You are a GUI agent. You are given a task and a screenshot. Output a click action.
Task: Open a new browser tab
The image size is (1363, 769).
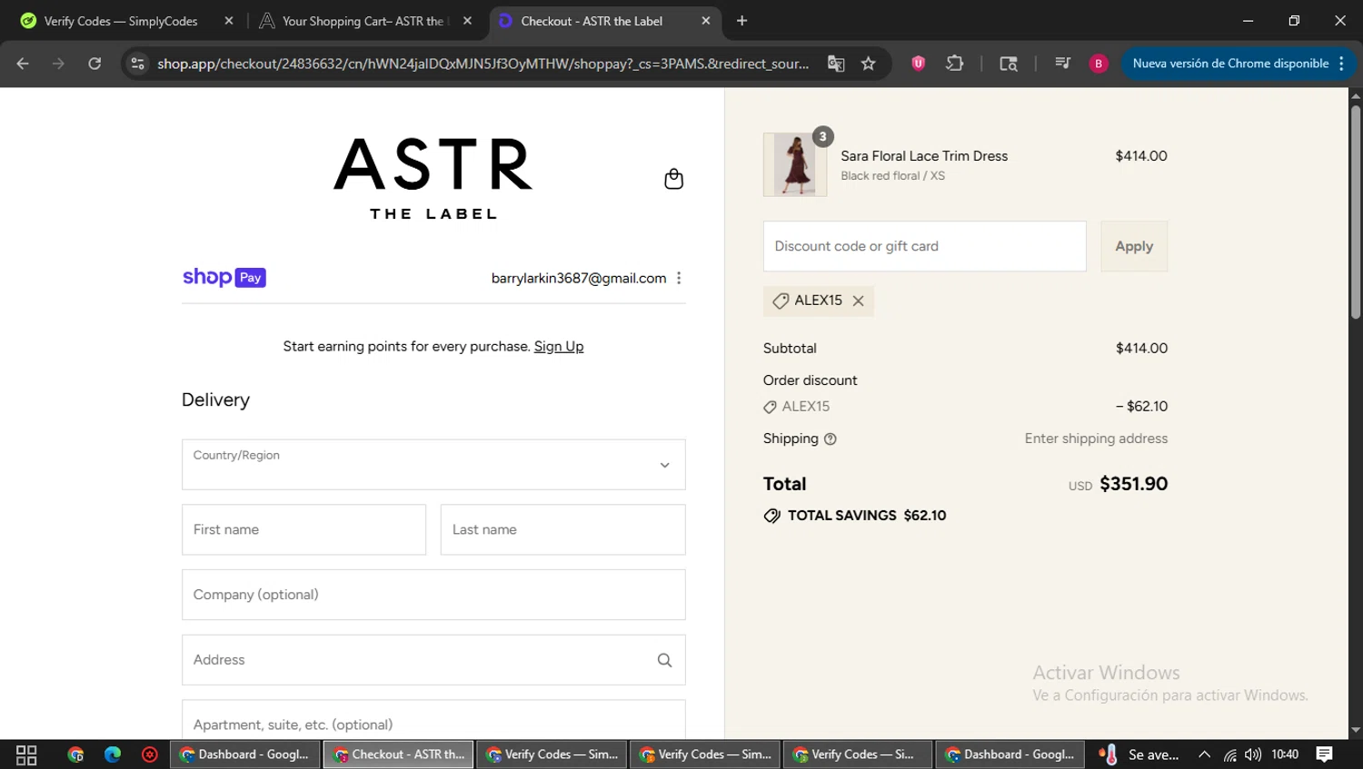(741, 21)
